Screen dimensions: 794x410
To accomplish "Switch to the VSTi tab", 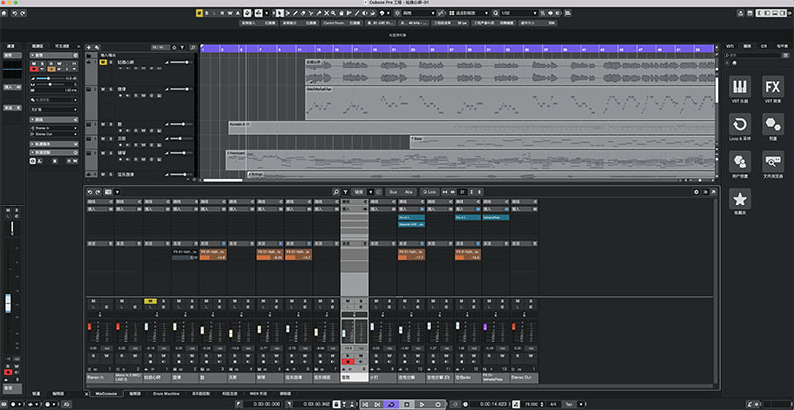I will click(x=730, y=46).
